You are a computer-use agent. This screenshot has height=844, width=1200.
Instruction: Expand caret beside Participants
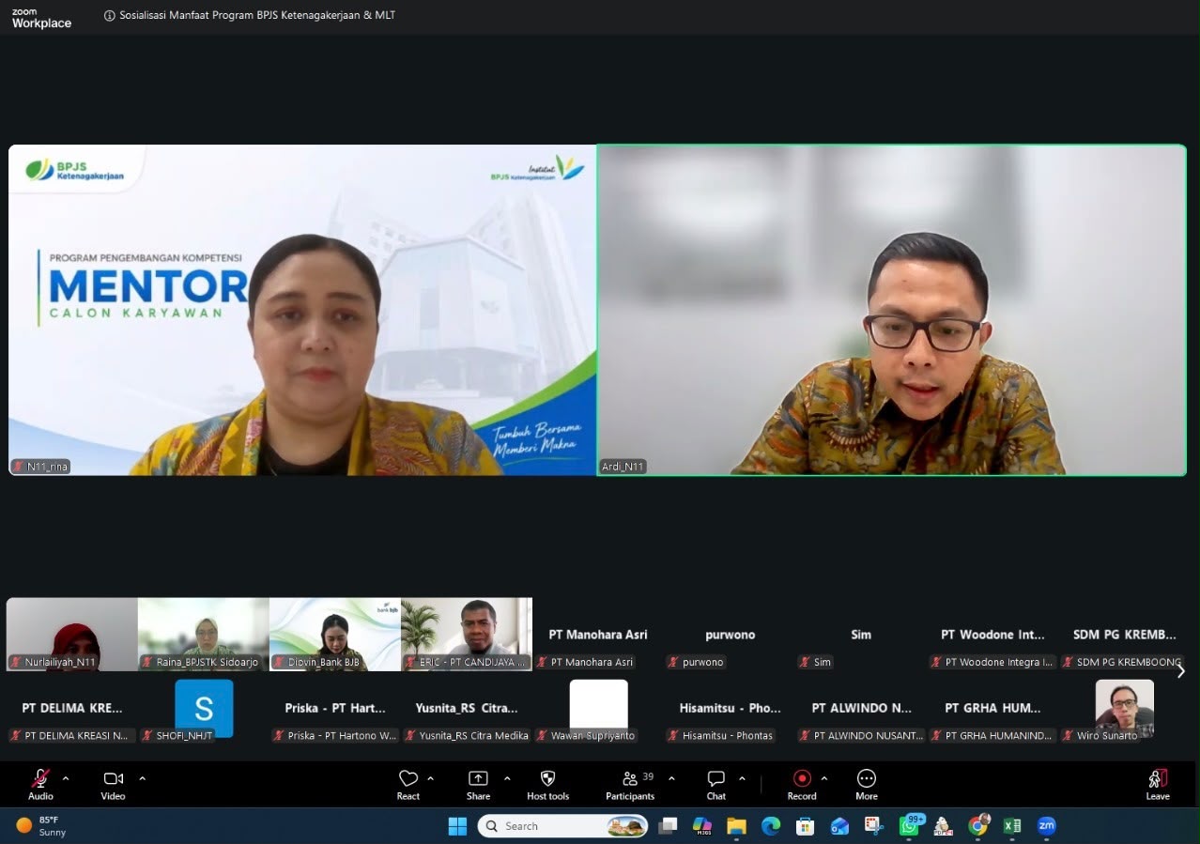click(x=671, y=778)
